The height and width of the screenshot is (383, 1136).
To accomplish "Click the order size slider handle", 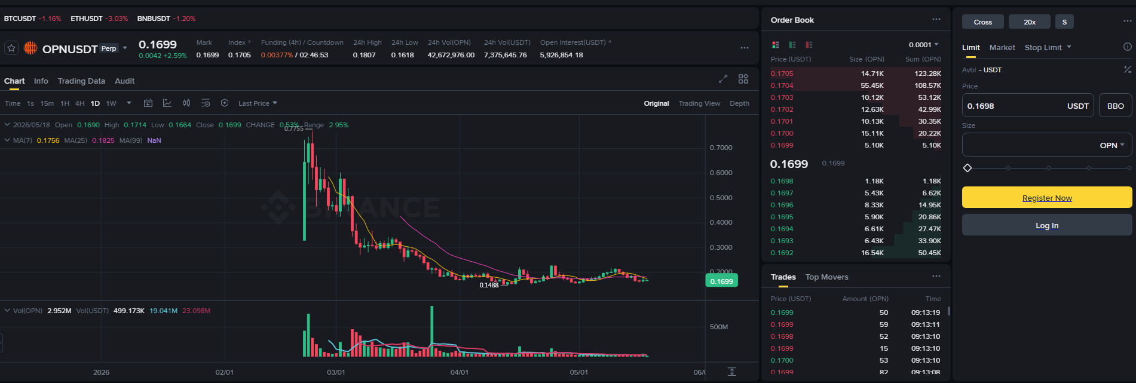I will pos(967,168).
